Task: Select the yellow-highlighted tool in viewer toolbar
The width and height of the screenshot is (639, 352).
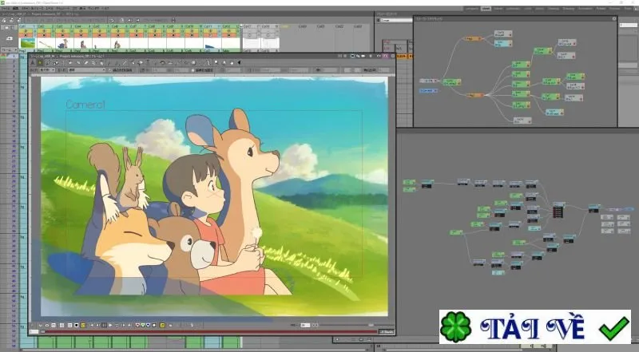Action: [x=41, y=62]
